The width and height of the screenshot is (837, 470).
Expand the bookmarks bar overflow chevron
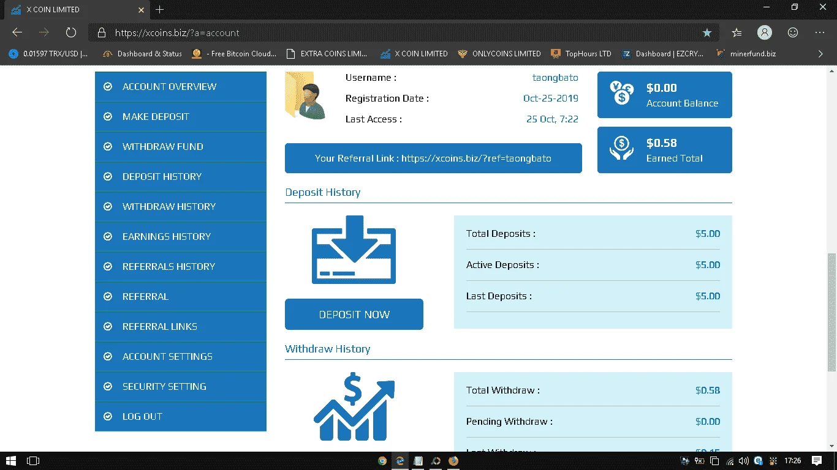[821, 54]
